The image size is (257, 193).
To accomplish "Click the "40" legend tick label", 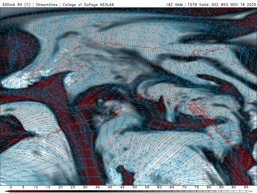I will (x=110, y=187).
